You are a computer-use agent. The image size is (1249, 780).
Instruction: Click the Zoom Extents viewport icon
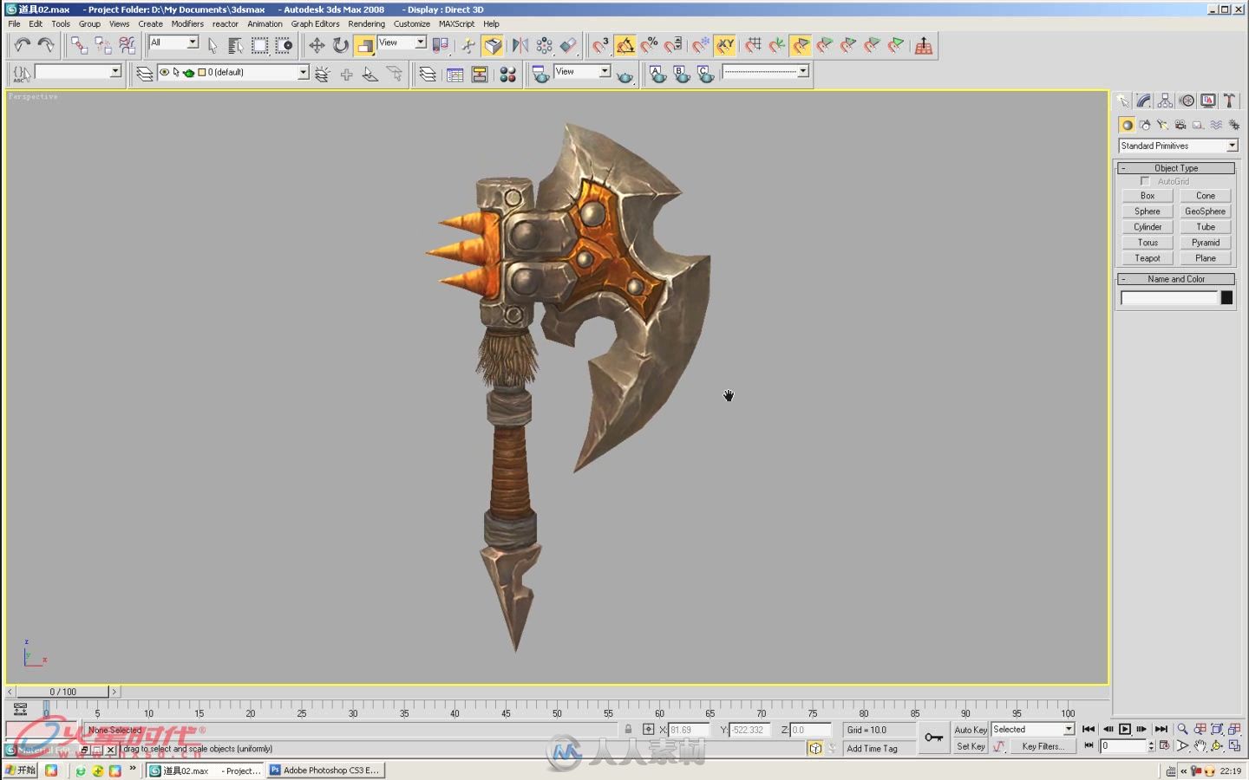click(1217, 729)
